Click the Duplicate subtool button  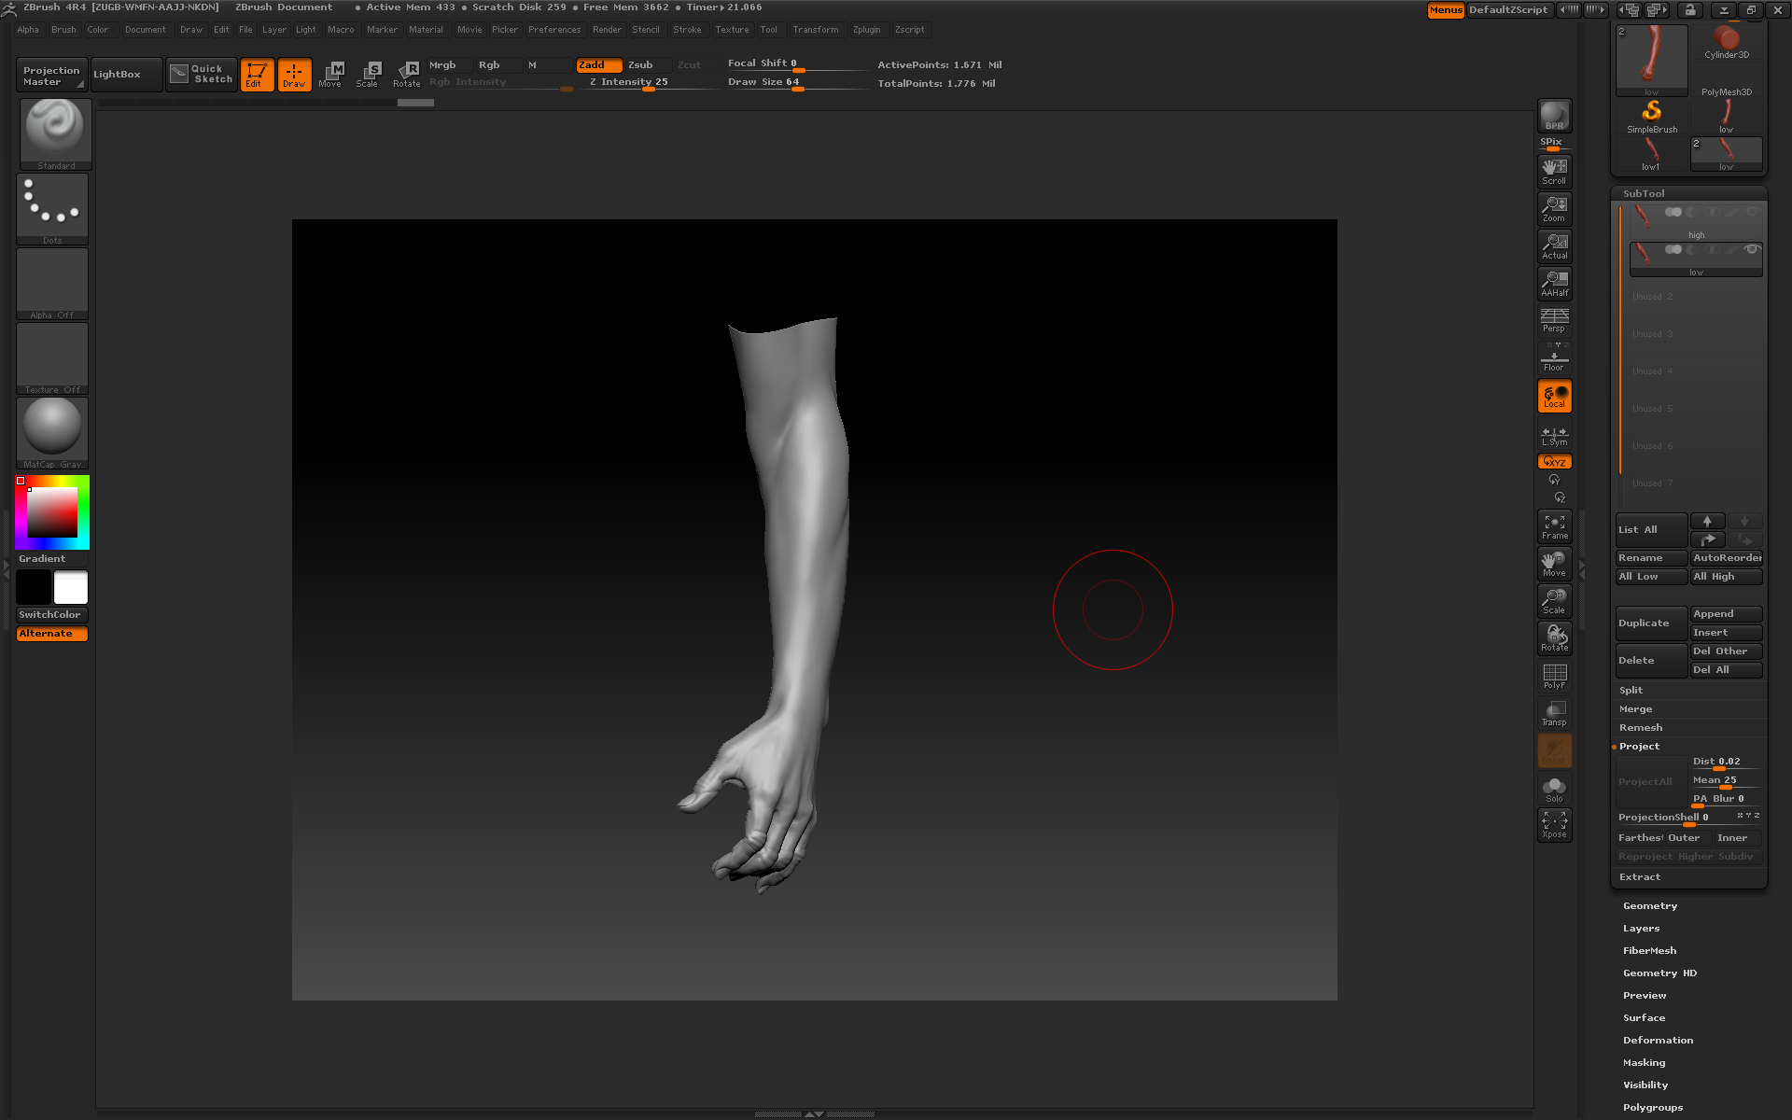click(1651, 623)
